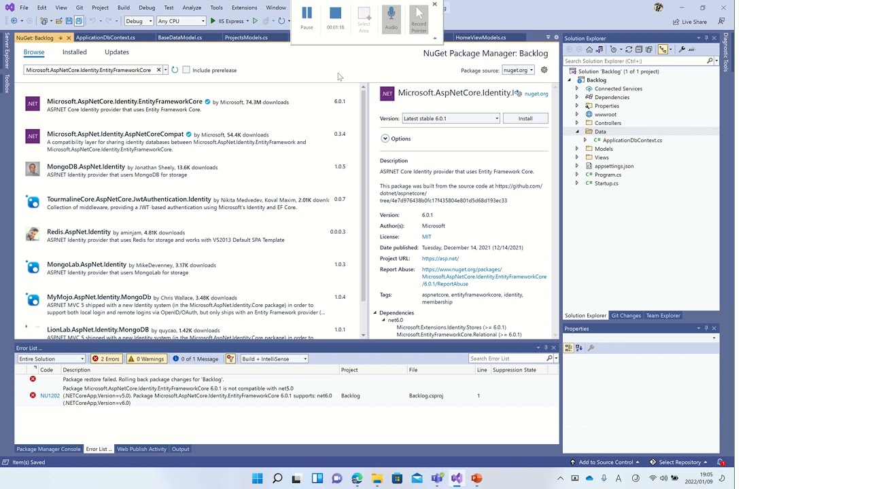Toggle the 0 of 1 Message filter
The image size is (870, 489).
(x=196, y=359)
